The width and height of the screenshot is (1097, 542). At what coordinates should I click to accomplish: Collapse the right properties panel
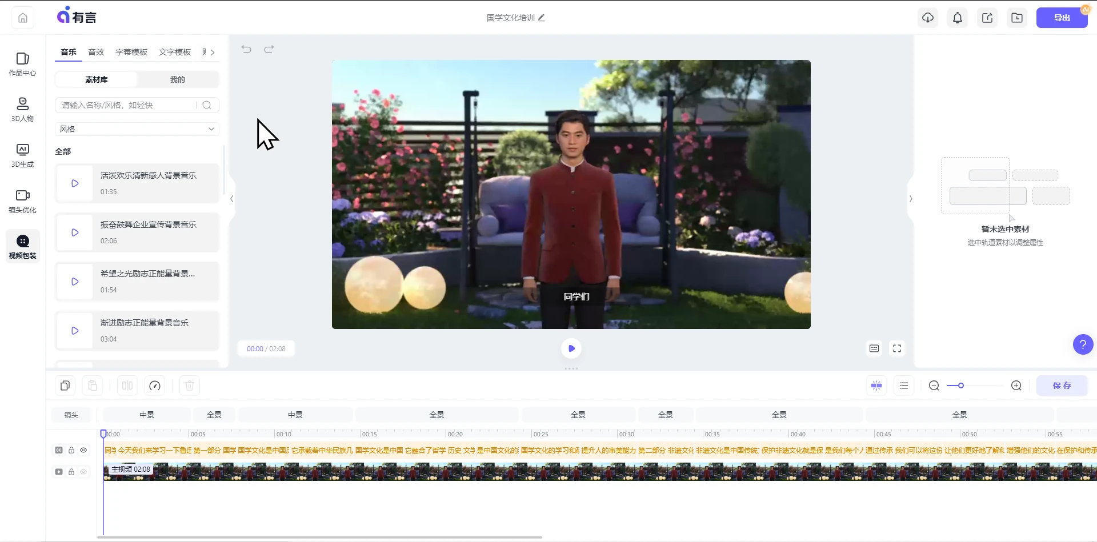(x=911, y=199)
